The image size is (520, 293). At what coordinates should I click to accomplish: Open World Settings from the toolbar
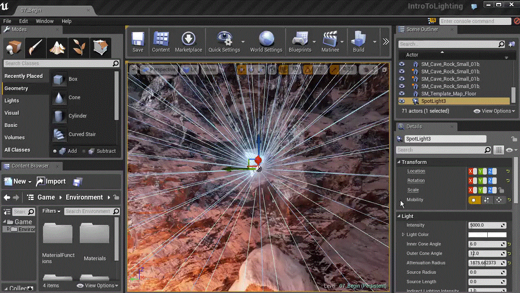266,42
